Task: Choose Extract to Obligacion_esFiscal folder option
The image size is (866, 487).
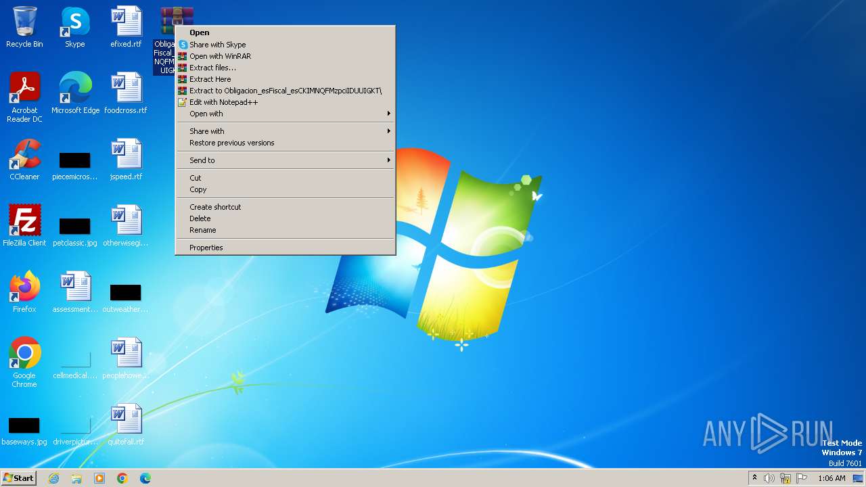Action: click(x=285, y=91)
